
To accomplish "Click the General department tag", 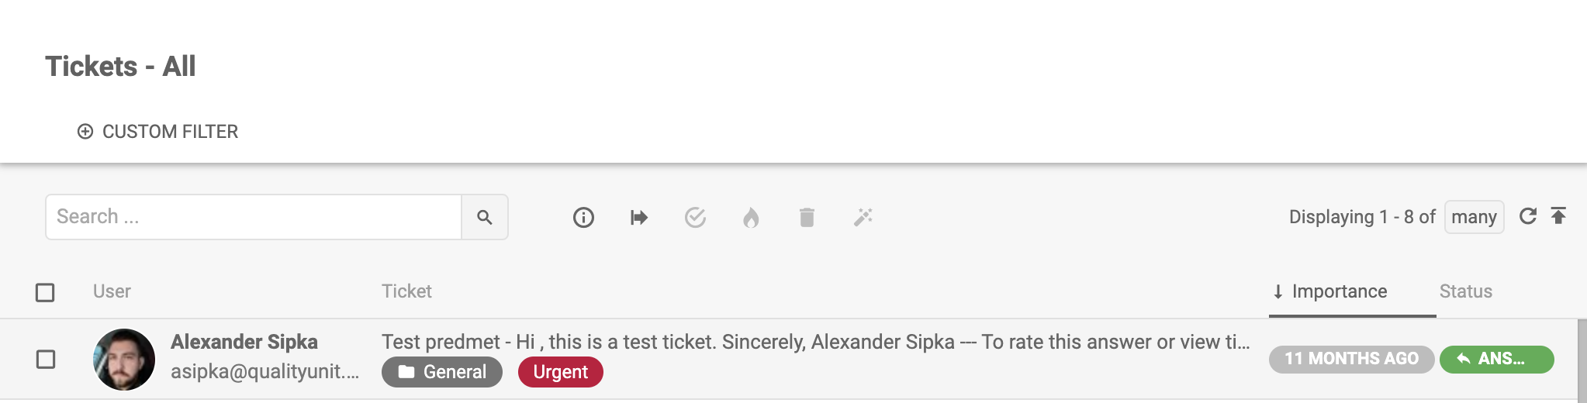I will pyautogui.click(x=442, y=372).
